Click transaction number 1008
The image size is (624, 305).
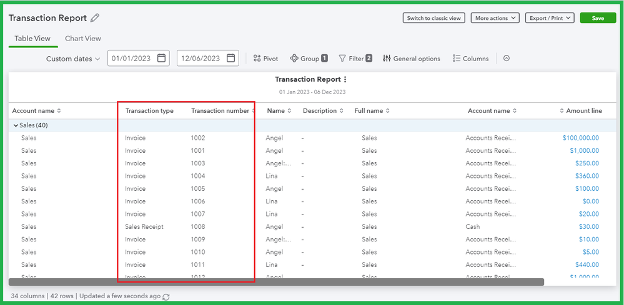tap(198, 227)
